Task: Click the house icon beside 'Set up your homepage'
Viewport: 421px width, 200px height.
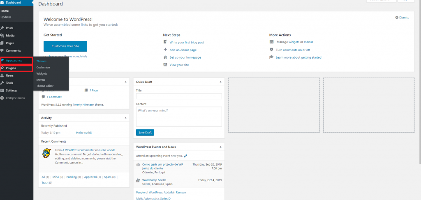Action: click(x=165, y=57)
